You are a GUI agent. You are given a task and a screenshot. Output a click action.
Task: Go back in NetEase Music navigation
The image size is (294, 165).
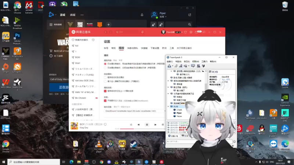pyautogui.click(x=105, y=32)
